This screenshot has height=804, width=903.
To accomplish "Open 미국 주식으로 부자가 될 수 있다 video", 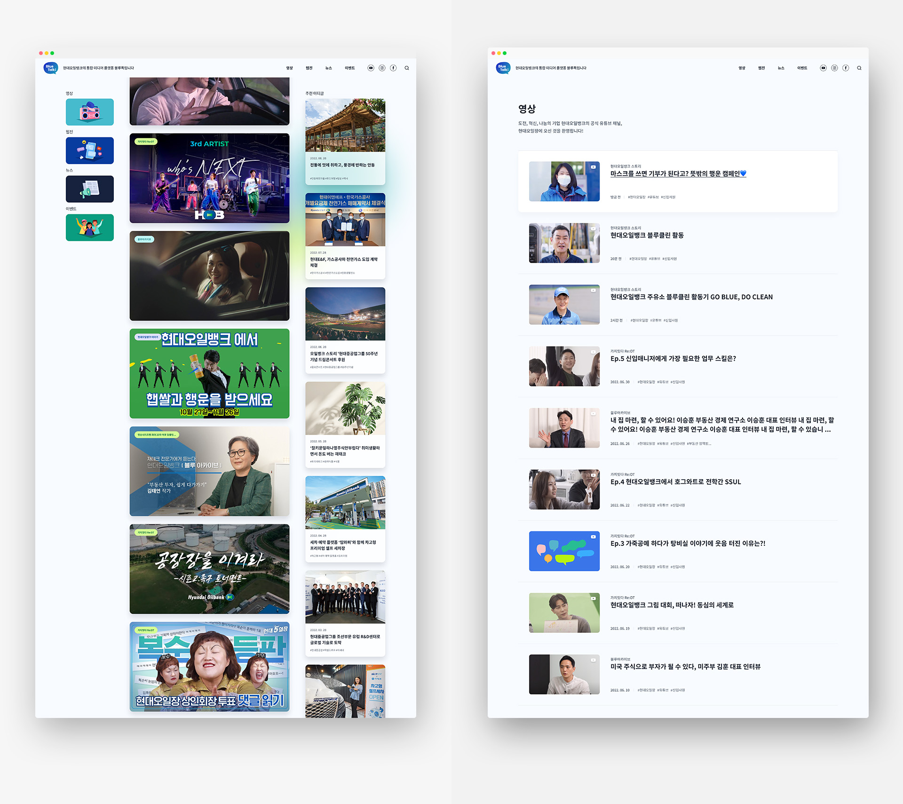I will pyautogui.click(x=685, y=666).
